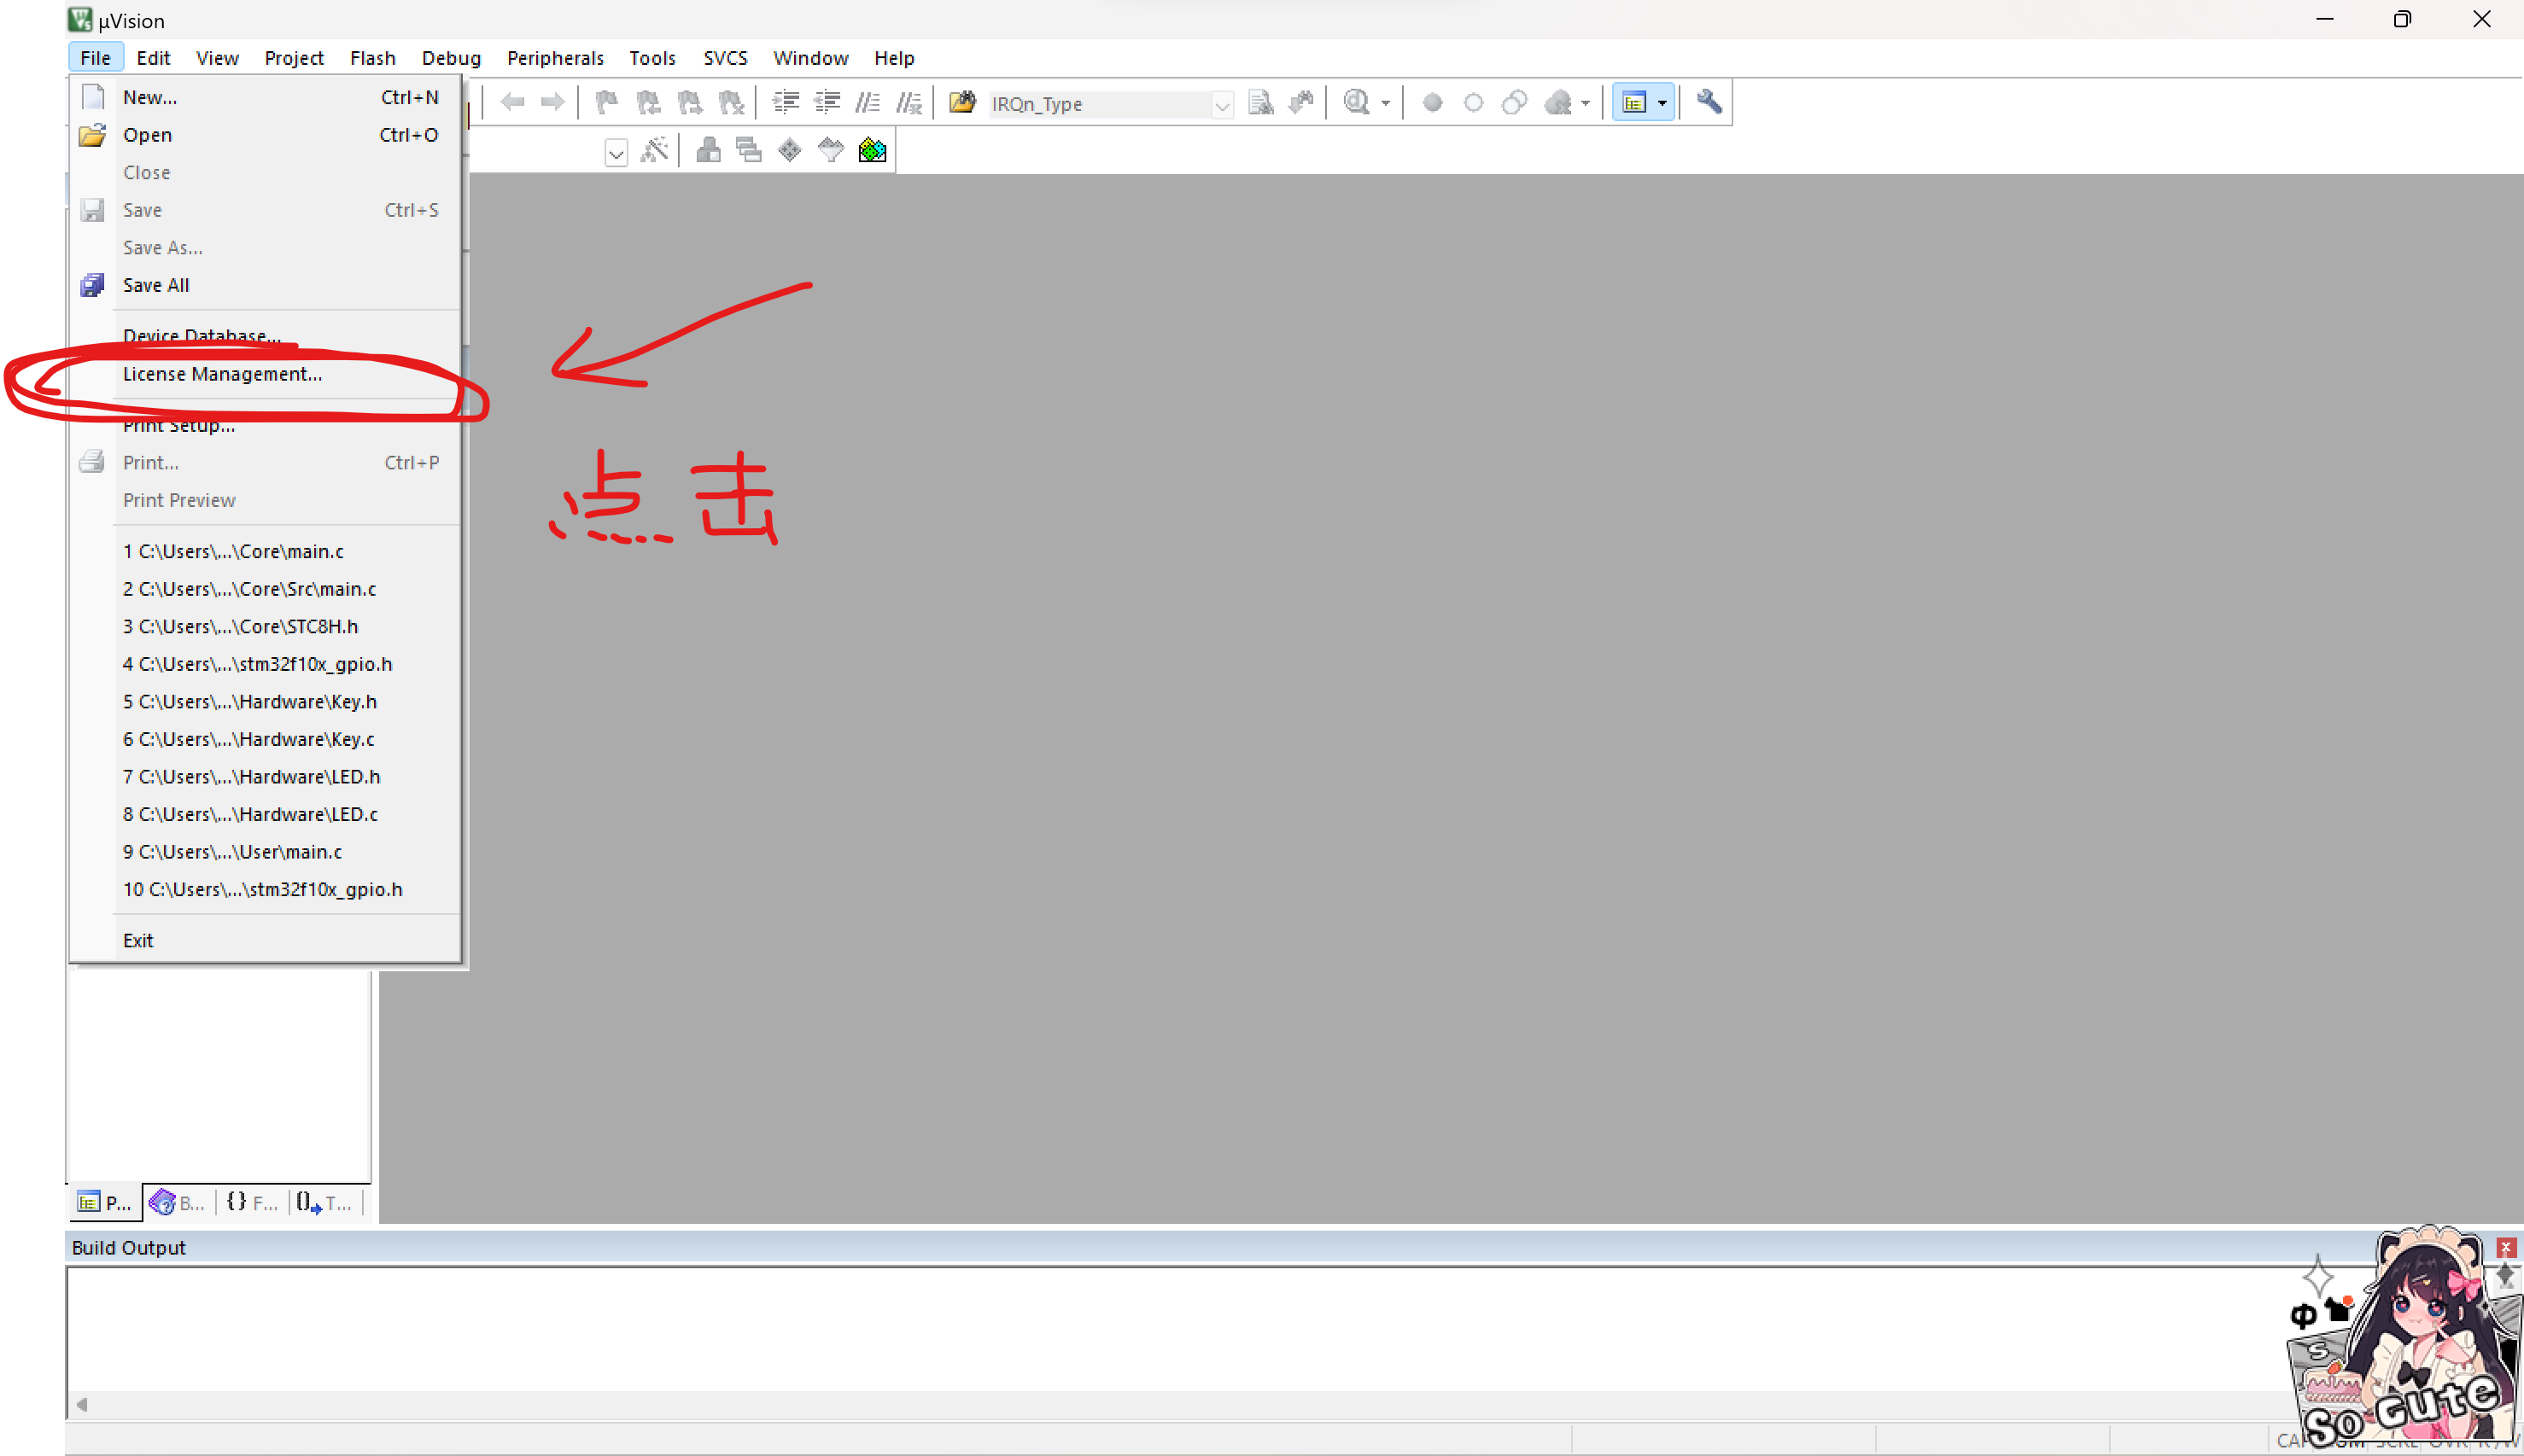Click the Build Output horizontal scrollbar left arrow
The image size is (2524, 1456).
tap(82, 1404)
